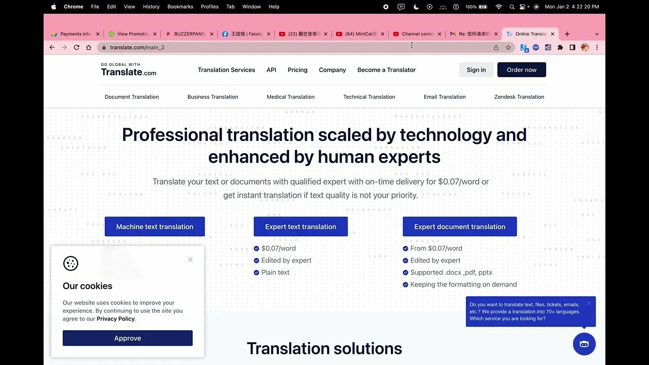Image resolution: width=649 pixels, height=365 pixels.
Task: Open the Chrome profile avatar
Action: (585, 47)
